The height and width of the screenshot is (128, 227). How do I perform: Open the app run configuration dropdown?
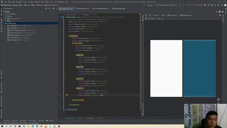(151, 5)
